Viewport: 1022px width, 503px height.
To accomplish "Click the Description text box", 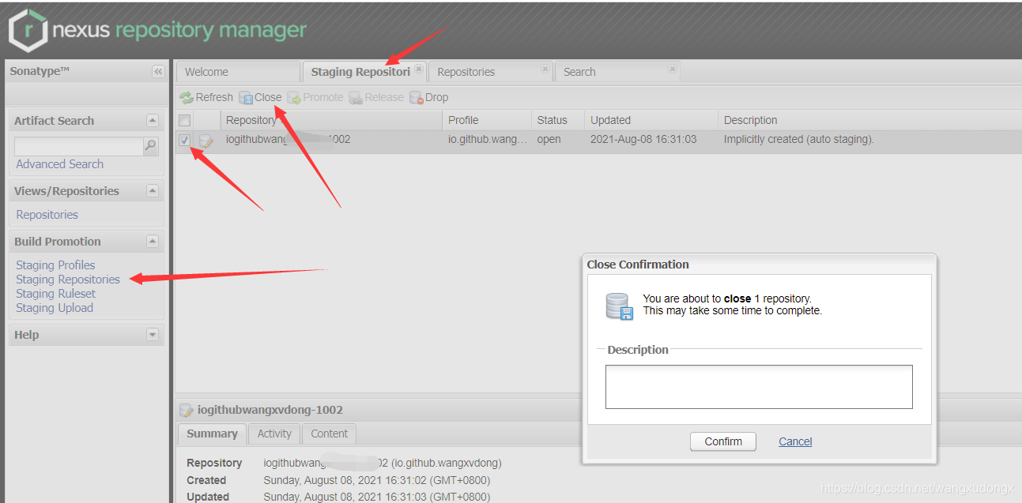I will pos(759,387).
